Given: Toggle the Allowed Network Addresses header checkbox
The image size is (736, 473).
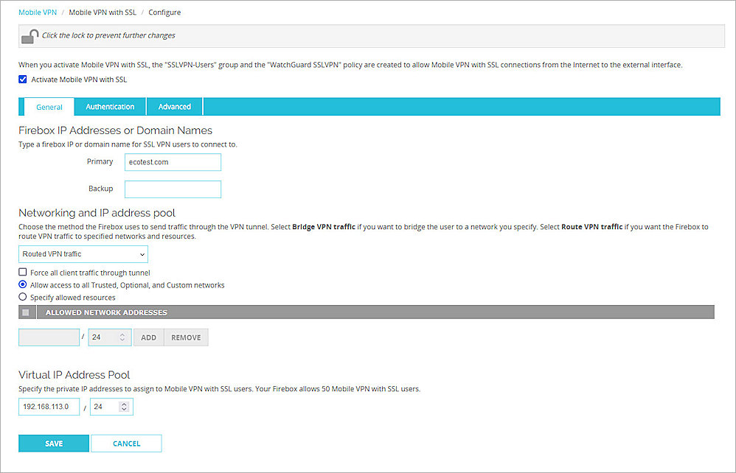Looking at the screenshot, I should click(25, 312).
